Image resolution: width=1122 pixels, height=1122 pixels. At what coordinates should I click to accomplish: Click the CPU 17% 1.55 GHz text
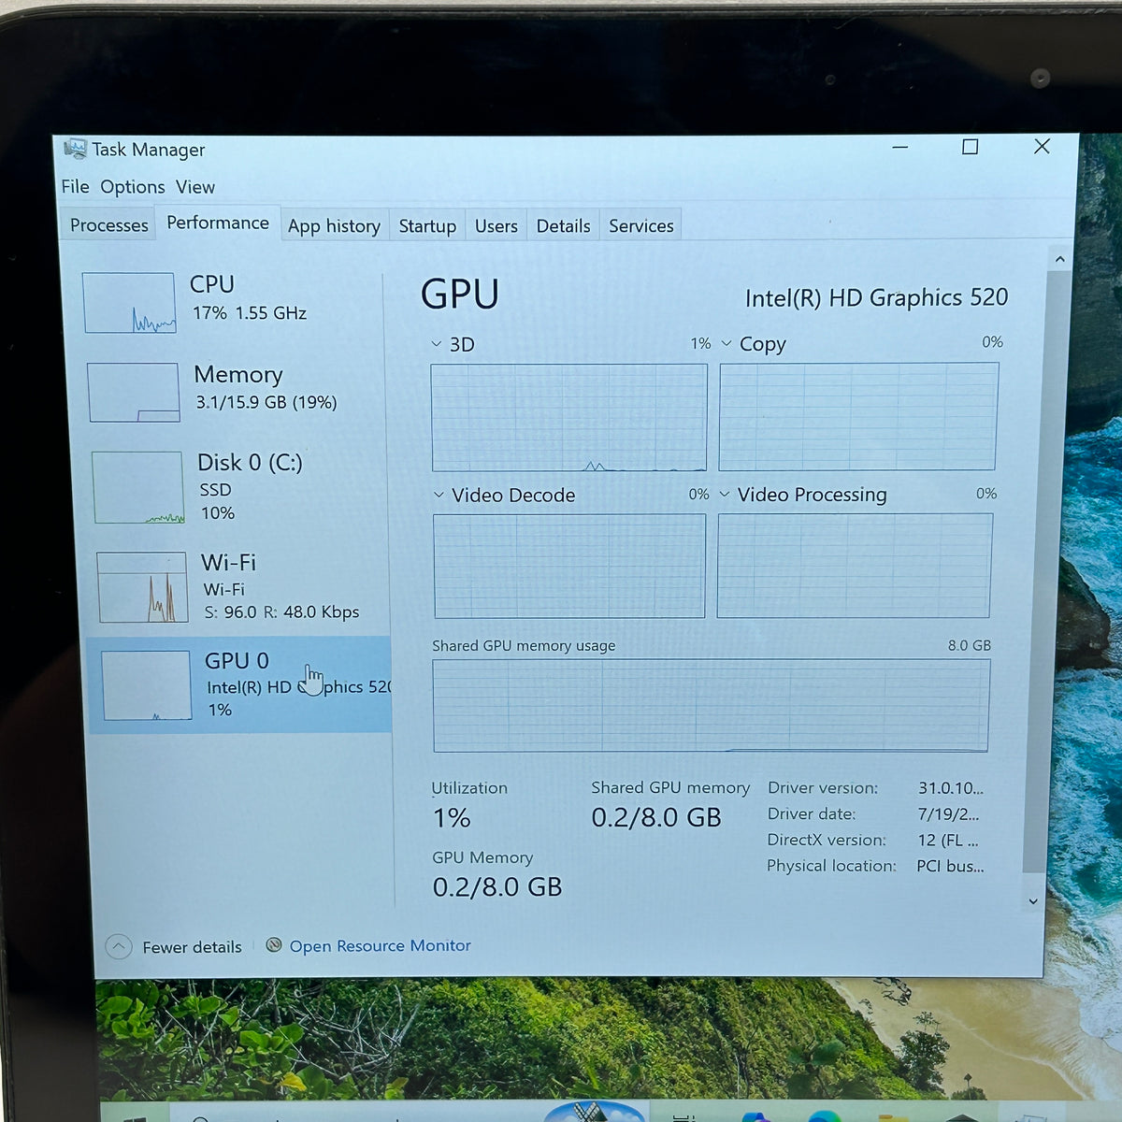pos(250,313)
